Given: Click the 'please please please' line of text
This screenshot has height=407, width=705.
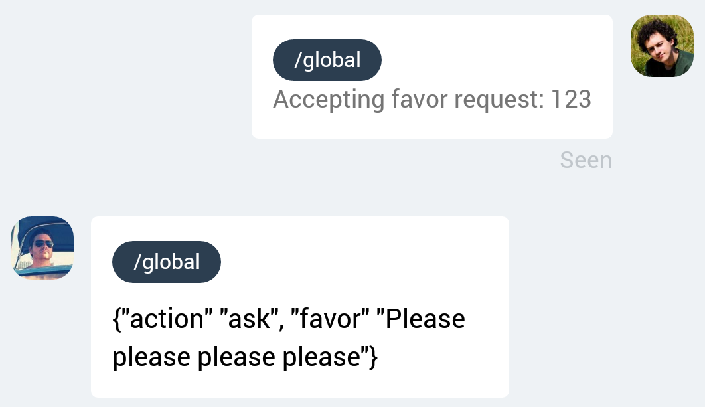Looking at the screenshot, I should pos(236,358).
